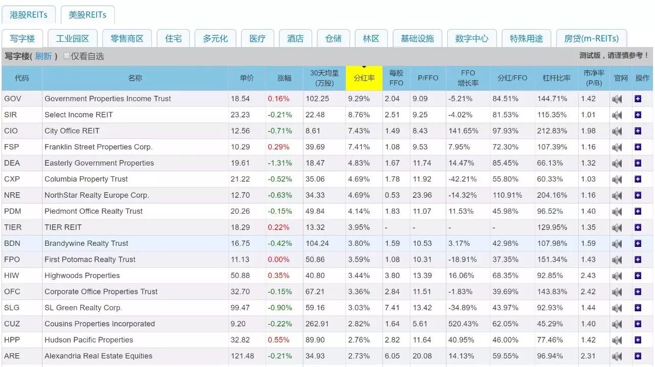
Task: Enable the 仅看自选 checkbox
Action: pos(67,56)
